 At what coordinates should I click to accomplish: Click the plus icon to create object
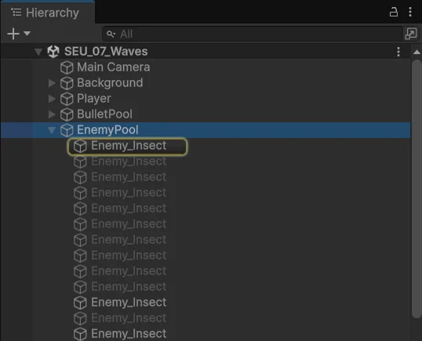point(13,34)
